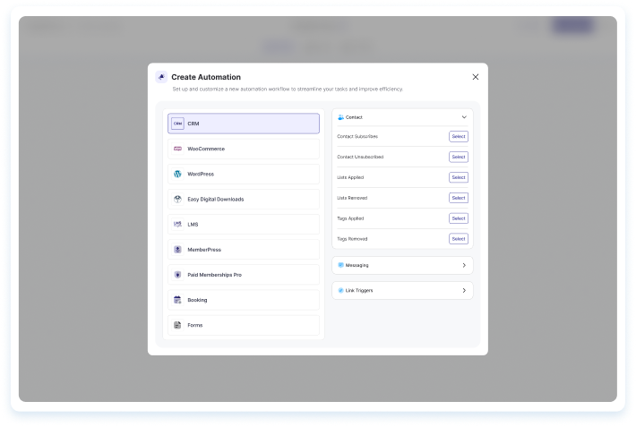
Task: Click the 'Contact Unsubscribed' row text
Action: pyautogui.click(x=360, y=157)
